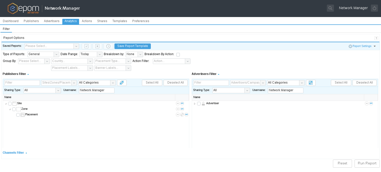Toggle the 'on' status for Advertiser row

click(x=371, y=103)
